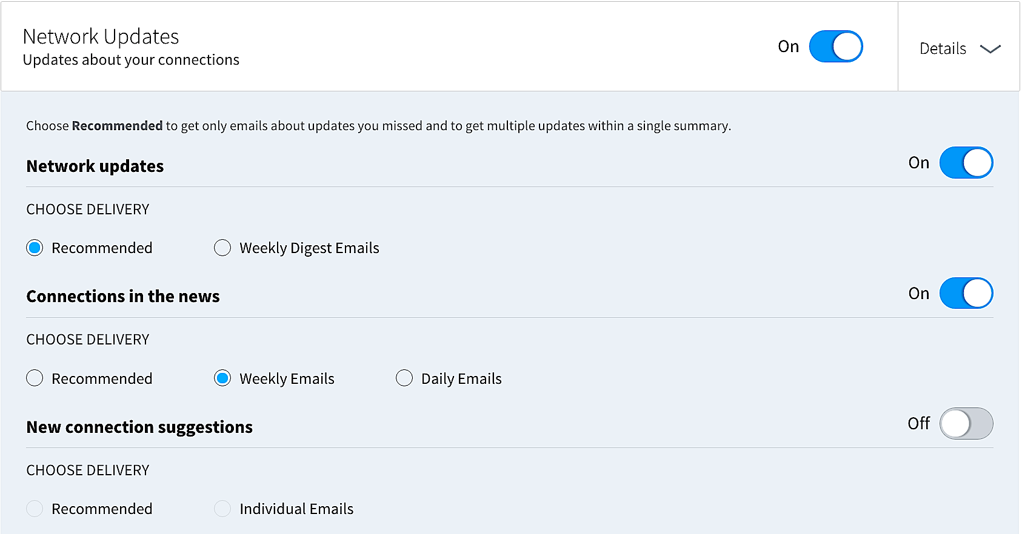Disable the Connections in the news toggle
This screenshot has width=1022, height=534.
966,294
